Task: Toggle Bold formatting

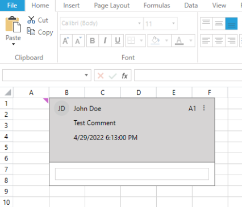Action: pyautogui.click(x=93, y=40)
